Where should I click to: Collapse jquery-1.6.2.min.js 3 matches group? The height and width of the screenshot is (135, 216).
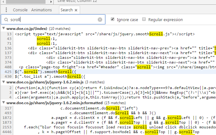point(3,82)
